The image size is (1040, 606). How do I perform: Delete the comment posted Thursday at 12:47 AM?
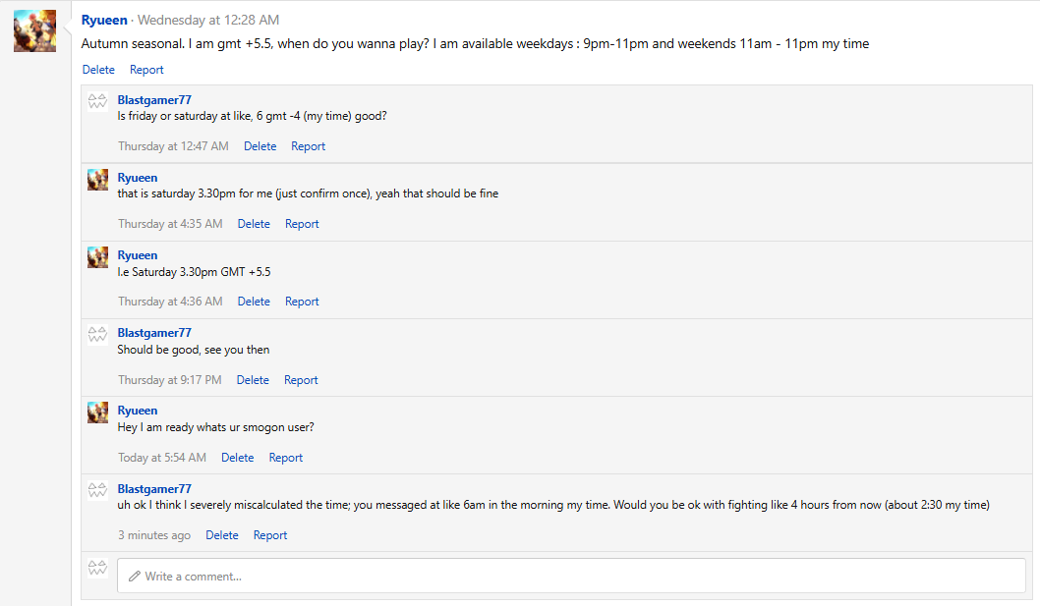(260, 146)
